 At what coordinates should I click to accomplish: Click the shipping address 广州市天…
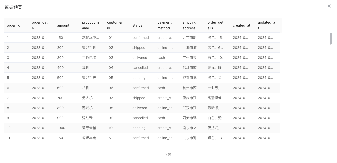tap(191, 58)
